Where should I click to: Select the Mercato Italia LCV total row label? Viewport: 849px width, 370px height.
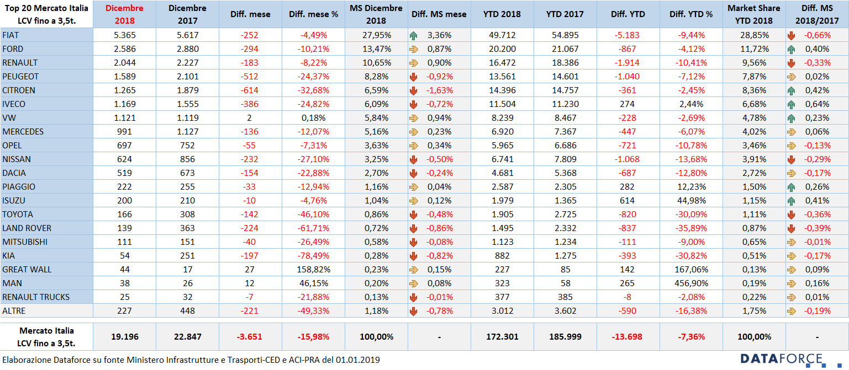tap(46, 336)
